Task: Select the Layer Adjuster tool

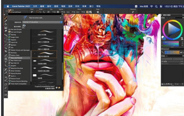Action: [6, 35]
